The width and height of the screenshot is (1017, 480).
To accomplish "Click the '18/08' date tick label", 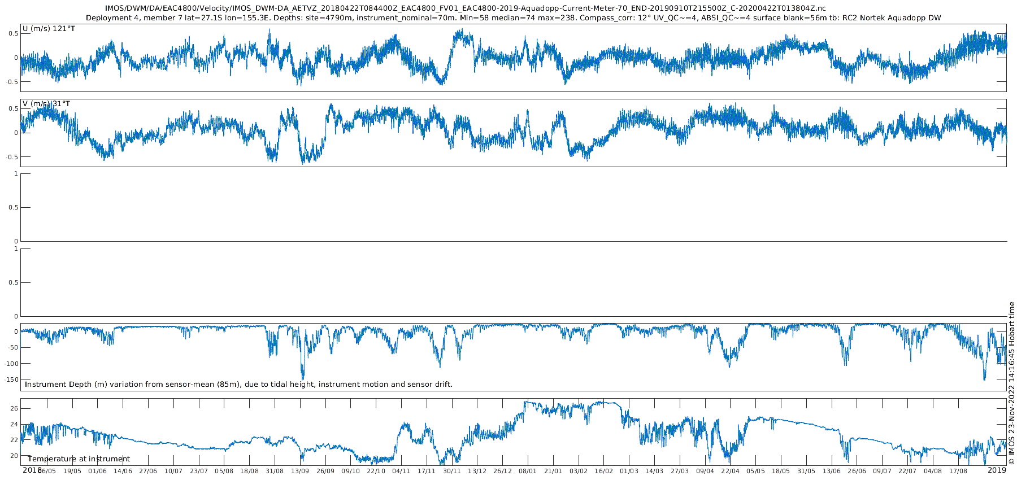I will pos(249,471).
